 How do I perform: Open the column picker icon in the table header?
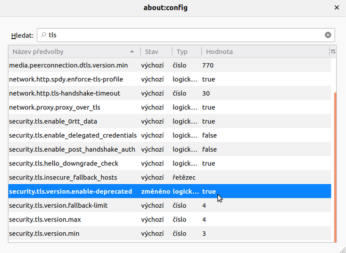333,51
